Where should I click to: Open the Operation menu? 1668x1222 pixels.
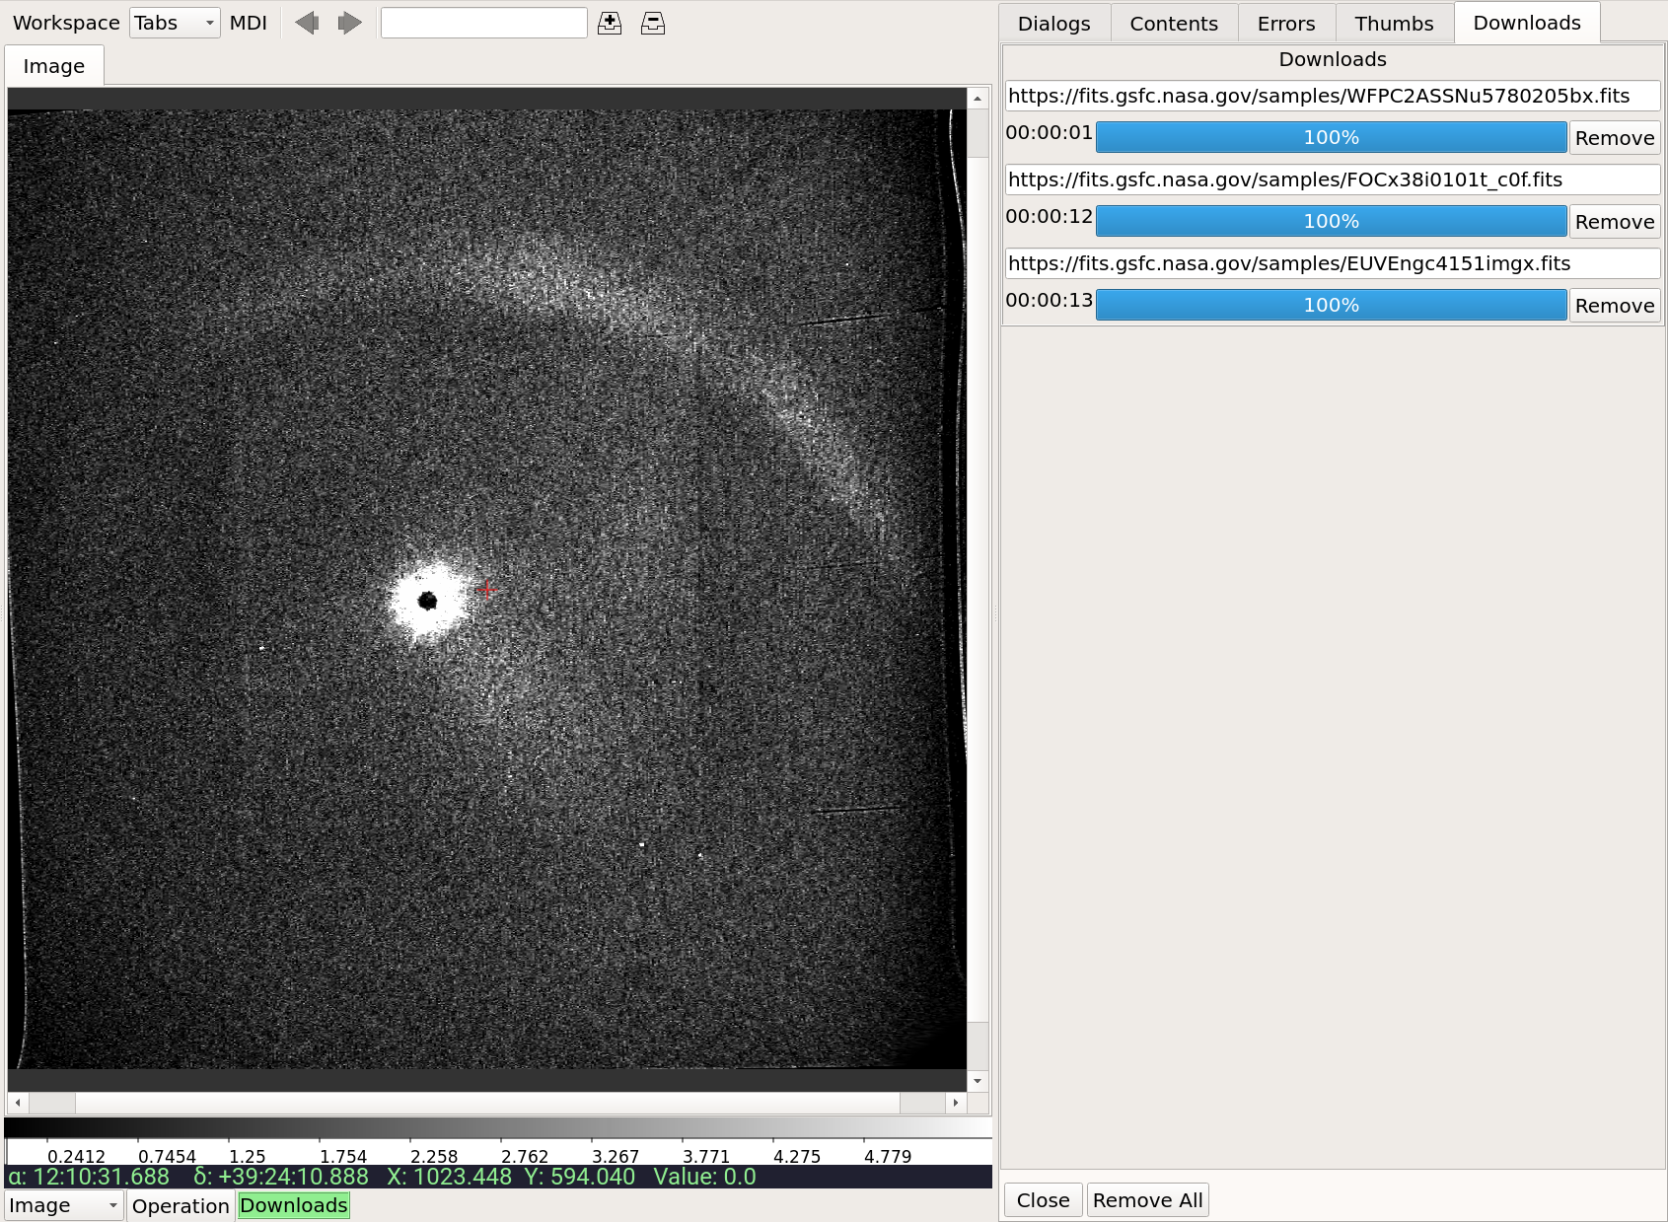[181, 1205]
